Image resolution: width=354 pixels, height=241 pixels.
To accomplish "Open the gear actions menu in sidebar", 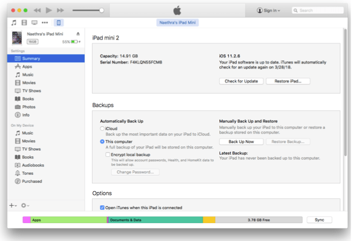I will [x=25, y=206].
